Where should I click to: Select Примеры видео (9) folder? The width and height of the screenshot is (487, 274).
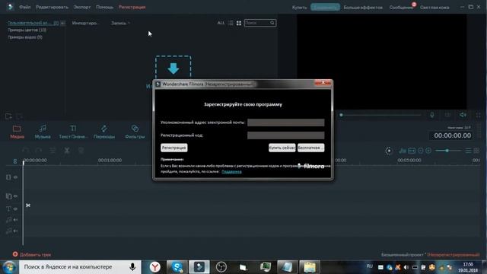click(25, 37)
